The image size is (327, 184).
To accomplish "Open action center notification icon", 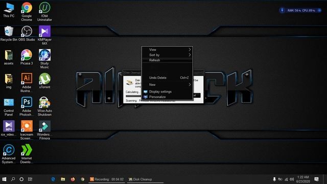I will coord(316,179).
